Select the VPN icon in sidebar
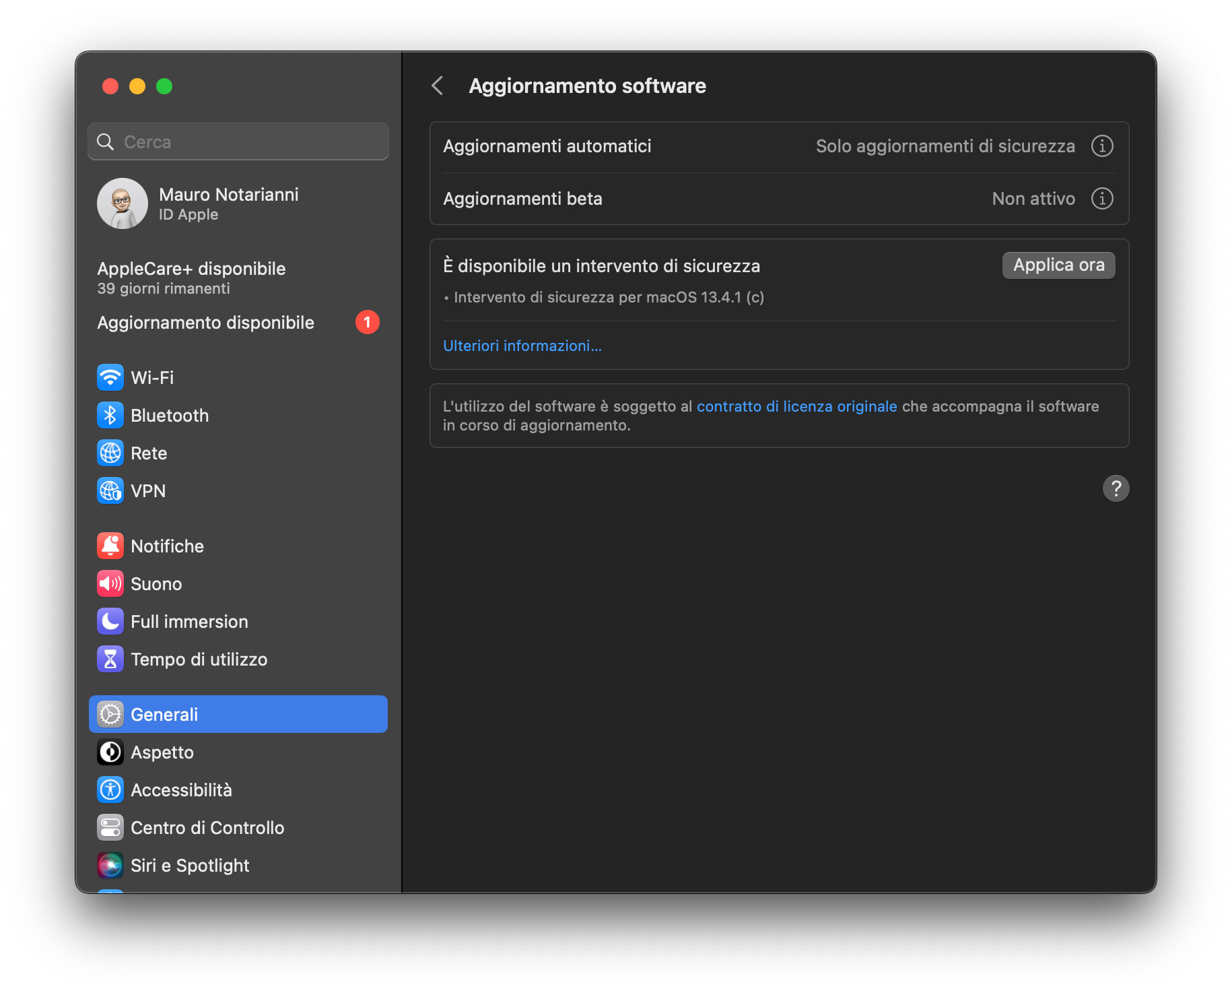This screenshot has height=993, width=1232. (110, 490)
